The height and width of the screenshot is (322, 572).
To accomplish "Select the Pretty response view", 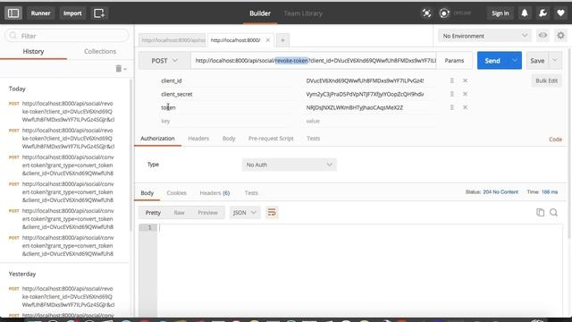I will pos(153,213).
